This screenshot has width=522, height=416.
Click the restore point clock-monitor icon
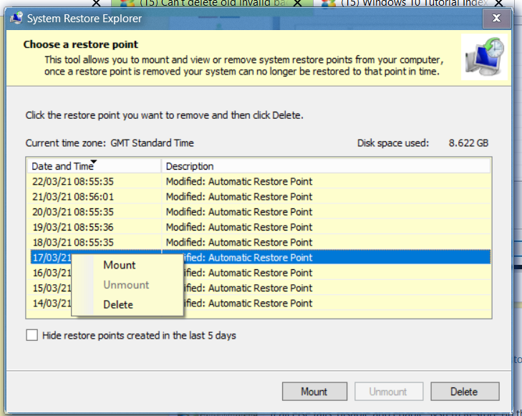click(x=484, y=57)
